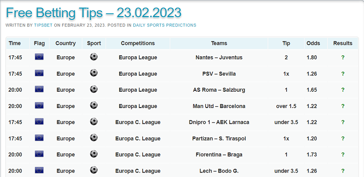Click the EU flag in PSV – Sevilla row
The width and height of the screenshot is (364, 177).
click(39, 73)
